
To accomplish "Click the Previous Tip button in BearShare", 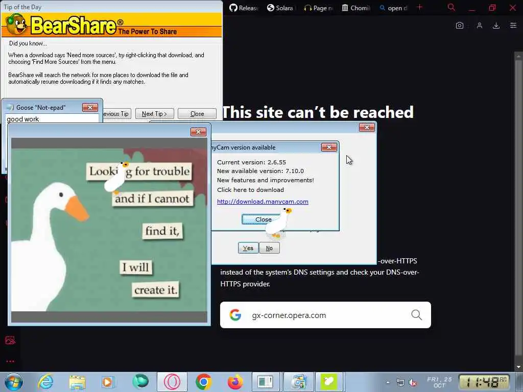I will (116, 114).
